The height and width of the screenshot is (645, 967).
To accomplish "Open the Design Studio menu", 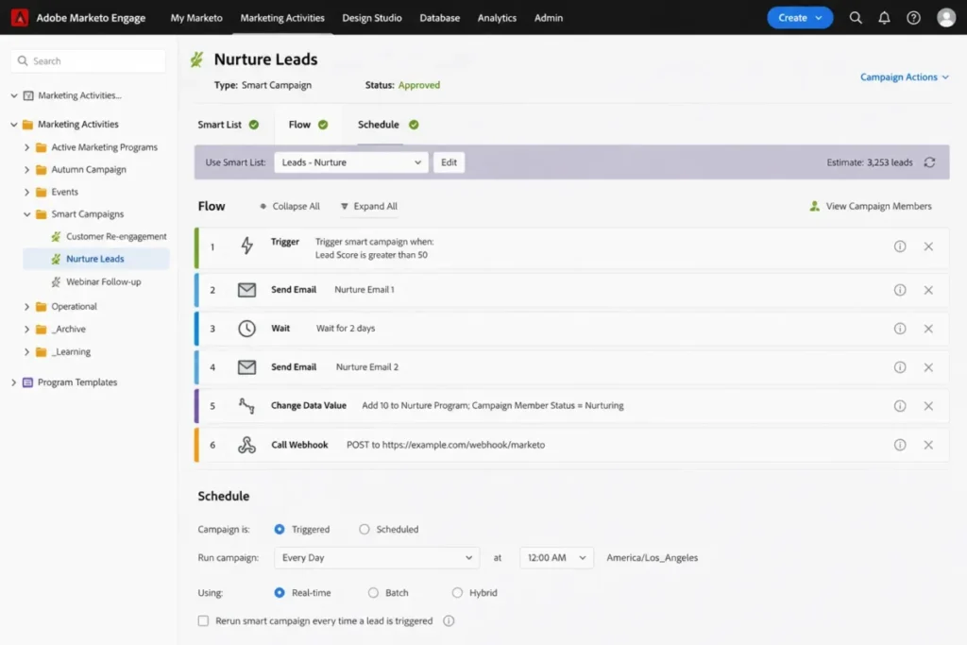I will (372, 18).
